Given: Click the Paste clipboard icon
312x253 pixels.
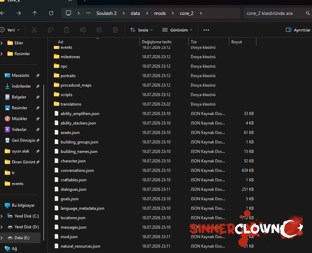Looking at the screenshot, I should click(67, 30).
